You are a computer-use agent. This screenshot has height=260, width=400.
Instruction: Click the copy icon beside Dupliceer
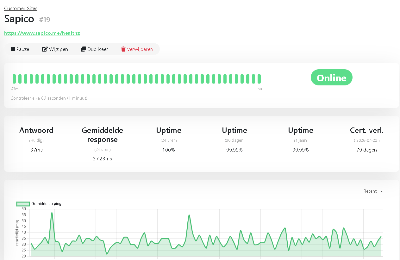84,49
